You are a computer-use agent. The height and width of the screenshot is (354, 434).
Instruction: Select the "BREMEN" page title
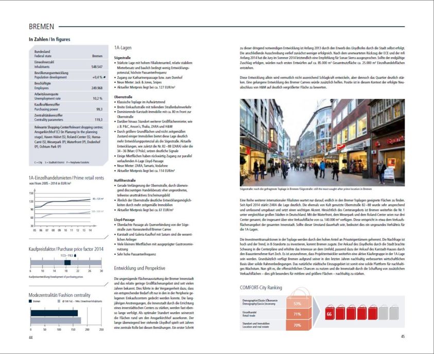click(x=42, y=27)
